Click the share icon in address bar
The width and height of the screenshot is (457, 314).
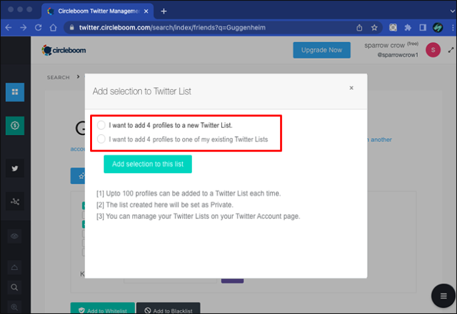click(360, 28)
